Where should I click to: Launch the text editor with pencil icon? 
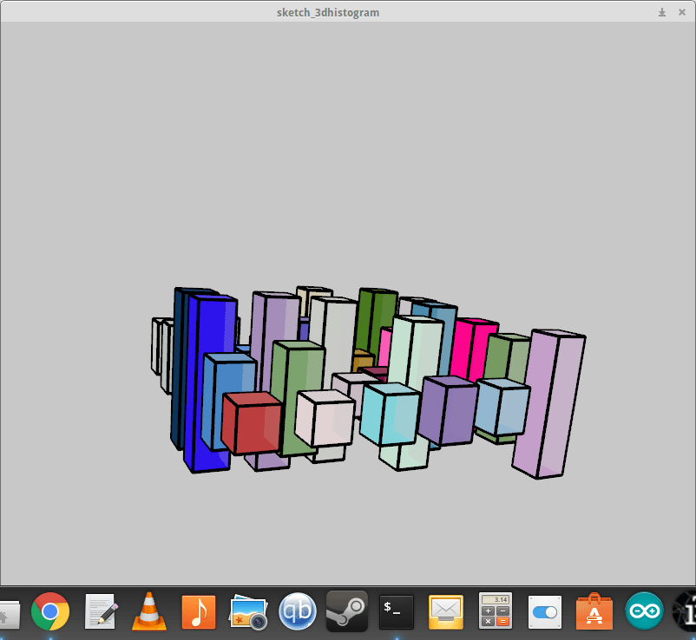pos(101,611)
